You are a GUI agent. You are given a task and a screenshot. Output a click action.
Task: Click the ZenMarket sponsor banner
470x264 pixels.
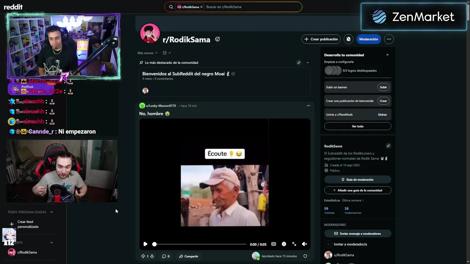pos(414,17)
